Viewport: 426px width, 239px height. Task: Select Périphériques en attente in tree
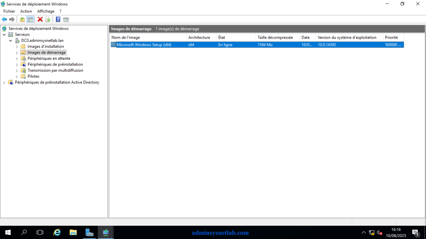(x=49, y=59)
